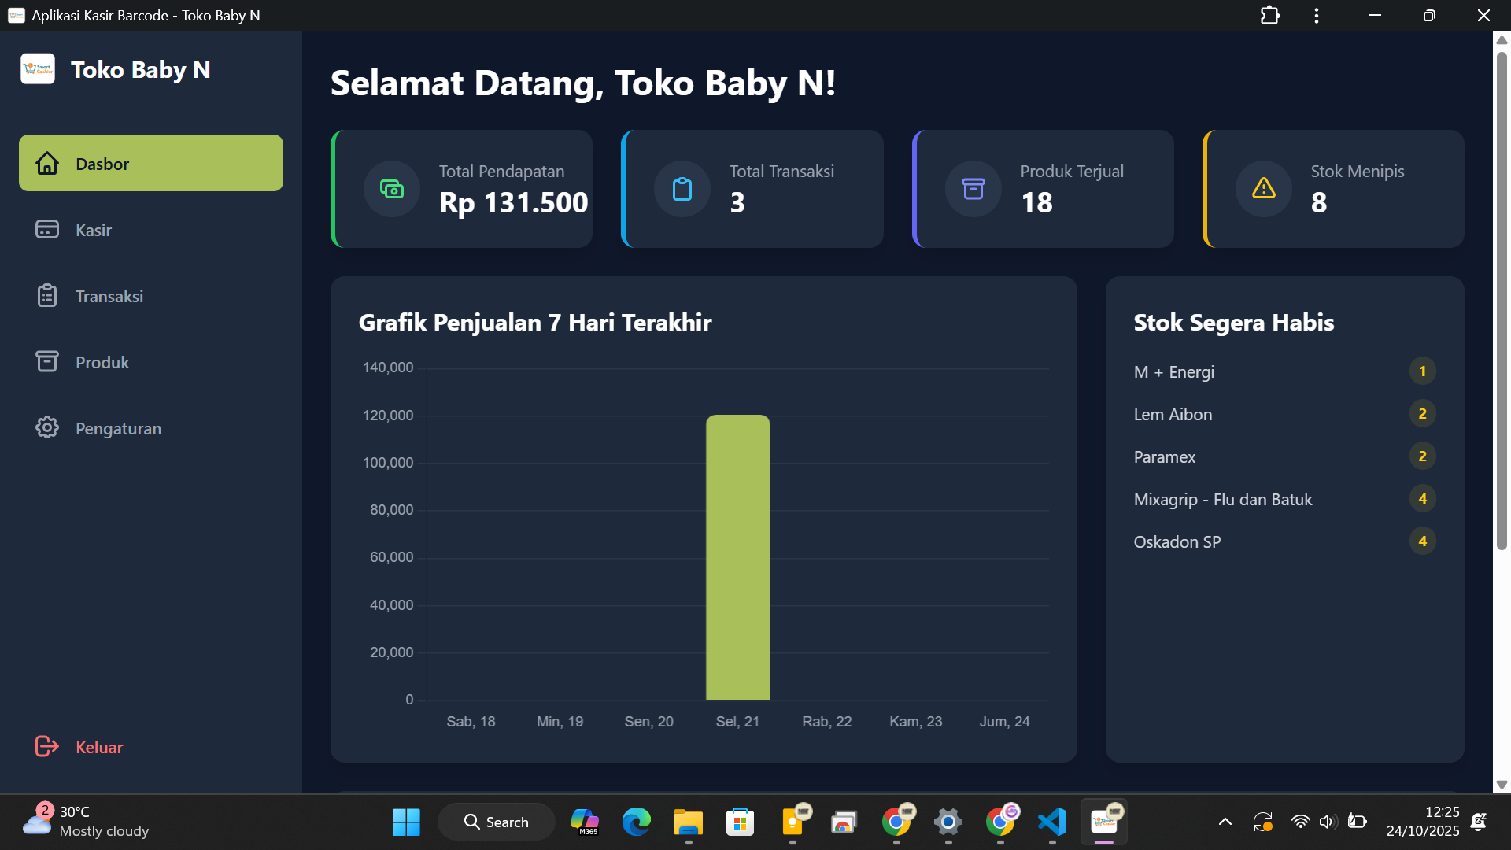Image resolution: width=1511 pixels, height=850 pixels.
Task: Click the Toko Baby N logo
Action: (x=38, y=69)
